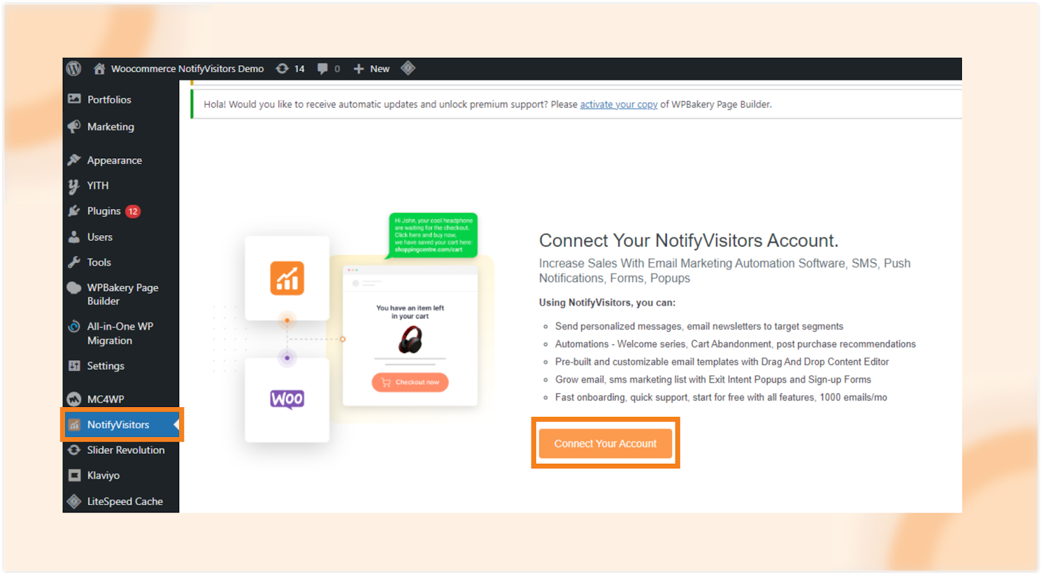Click the diamond LiteSpeed icon in the admin bar
Screen dimensions: 1042x575
(408, 68)
